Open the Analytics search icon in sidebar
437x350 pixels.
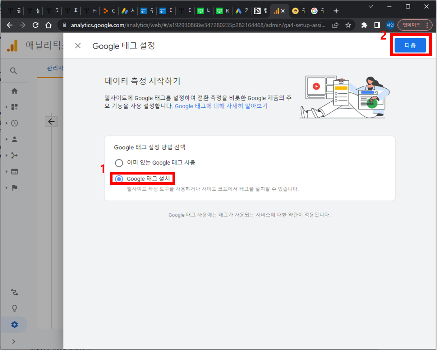click(13, 71)
